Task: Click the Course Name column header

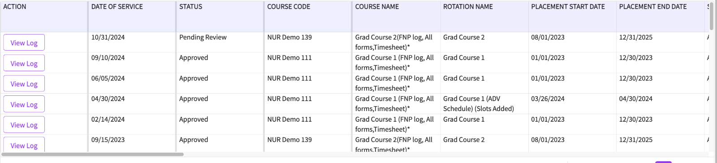Action: [x=377, y=7]
